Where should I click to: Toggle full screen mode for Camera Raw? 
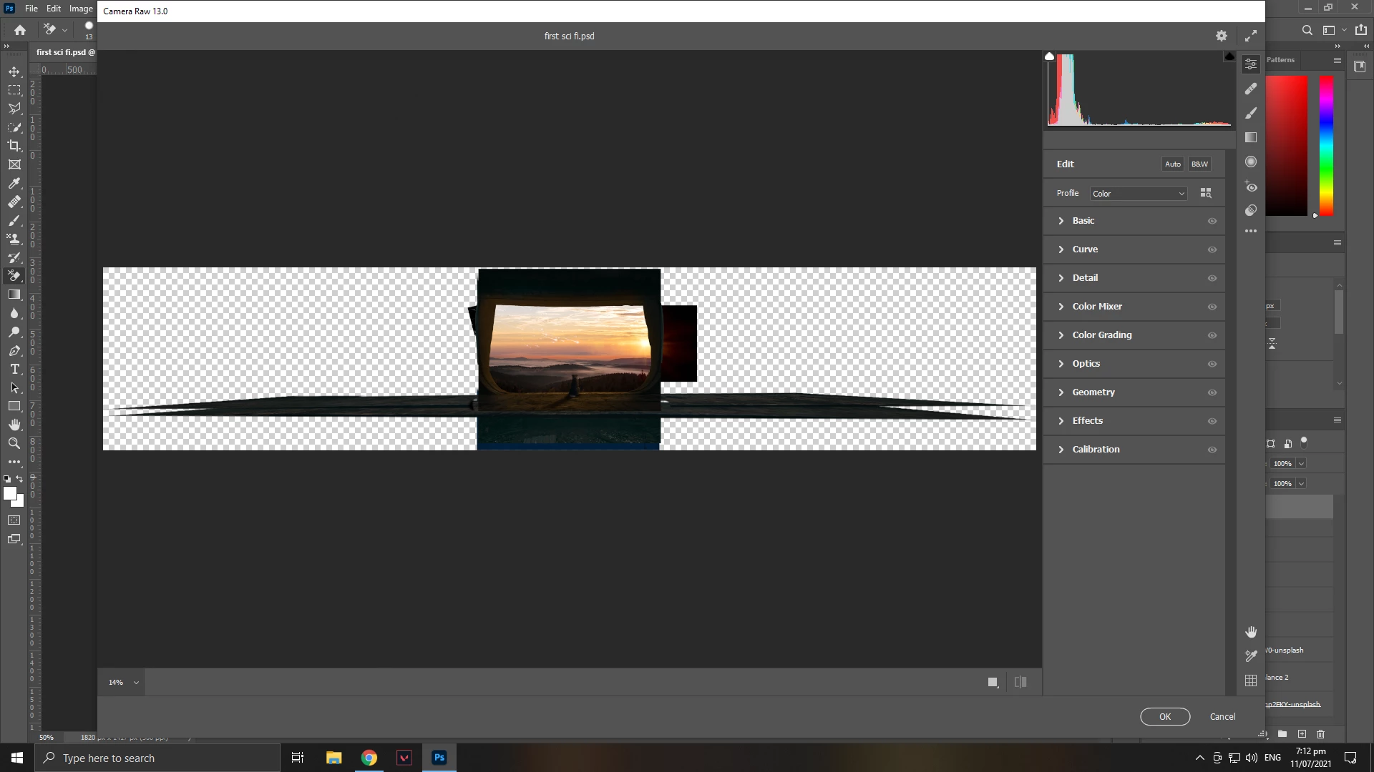(1251, 36)
